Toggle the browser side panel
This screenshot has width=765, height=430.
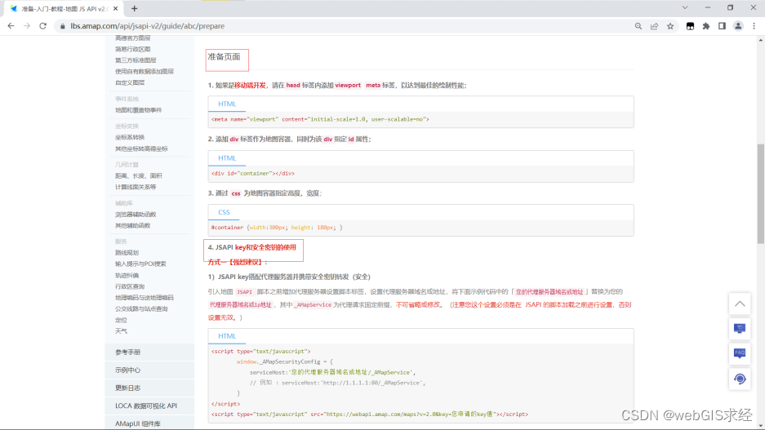coord(722,26)
